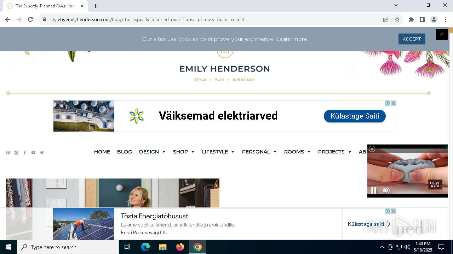The image size is (453, 254).
Task: Expand the PERSONAL dropdown arrow
Action: click(275, 152)
